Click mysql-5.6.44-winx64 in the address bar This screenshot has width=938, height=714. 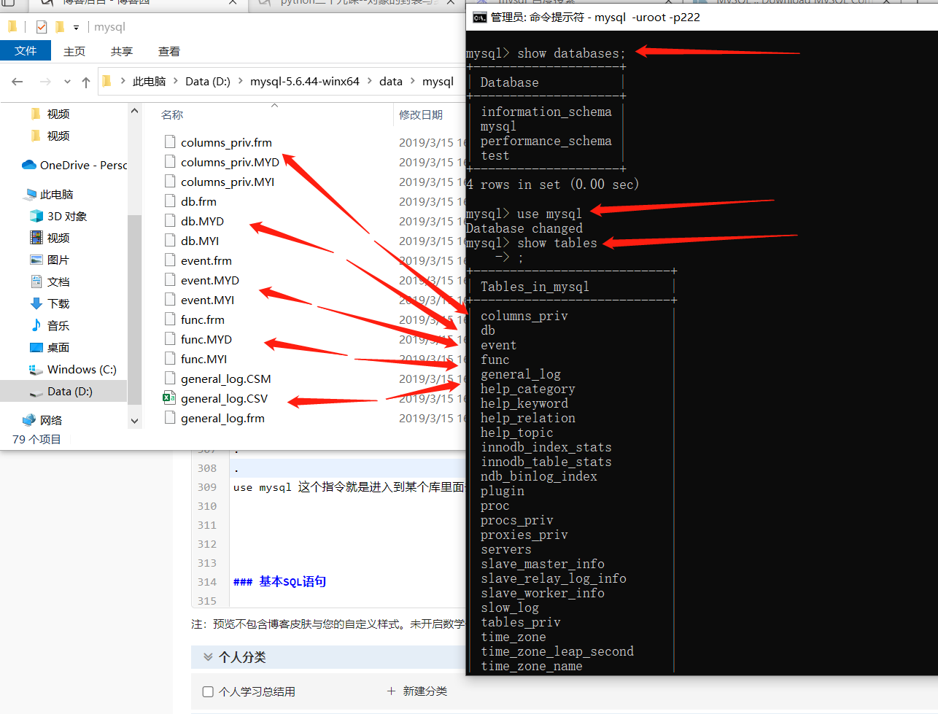coord(305,82)
